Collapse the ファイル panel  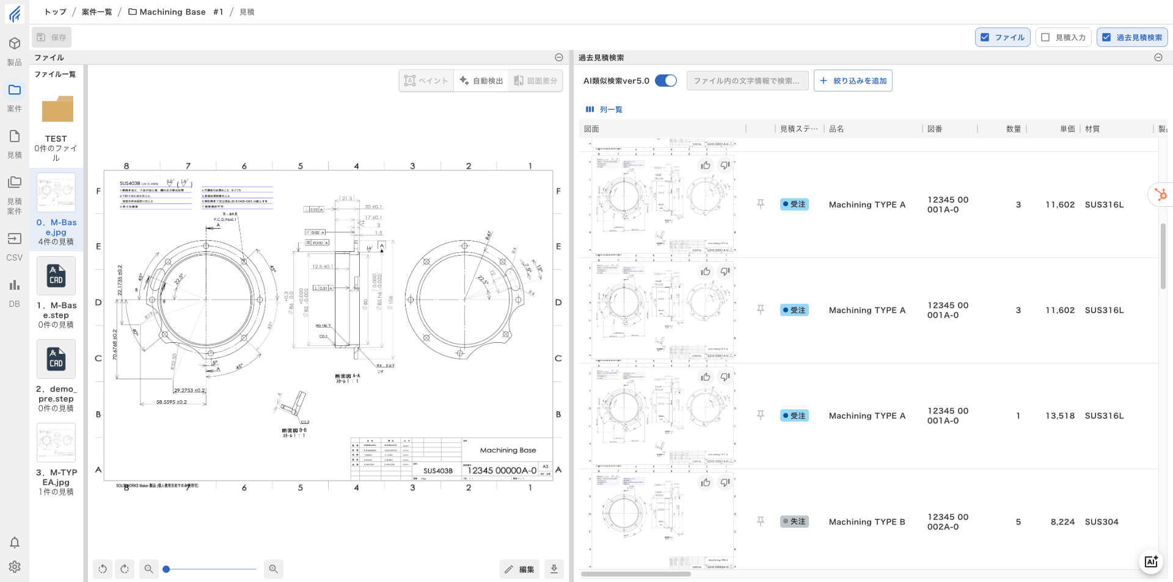558,57
